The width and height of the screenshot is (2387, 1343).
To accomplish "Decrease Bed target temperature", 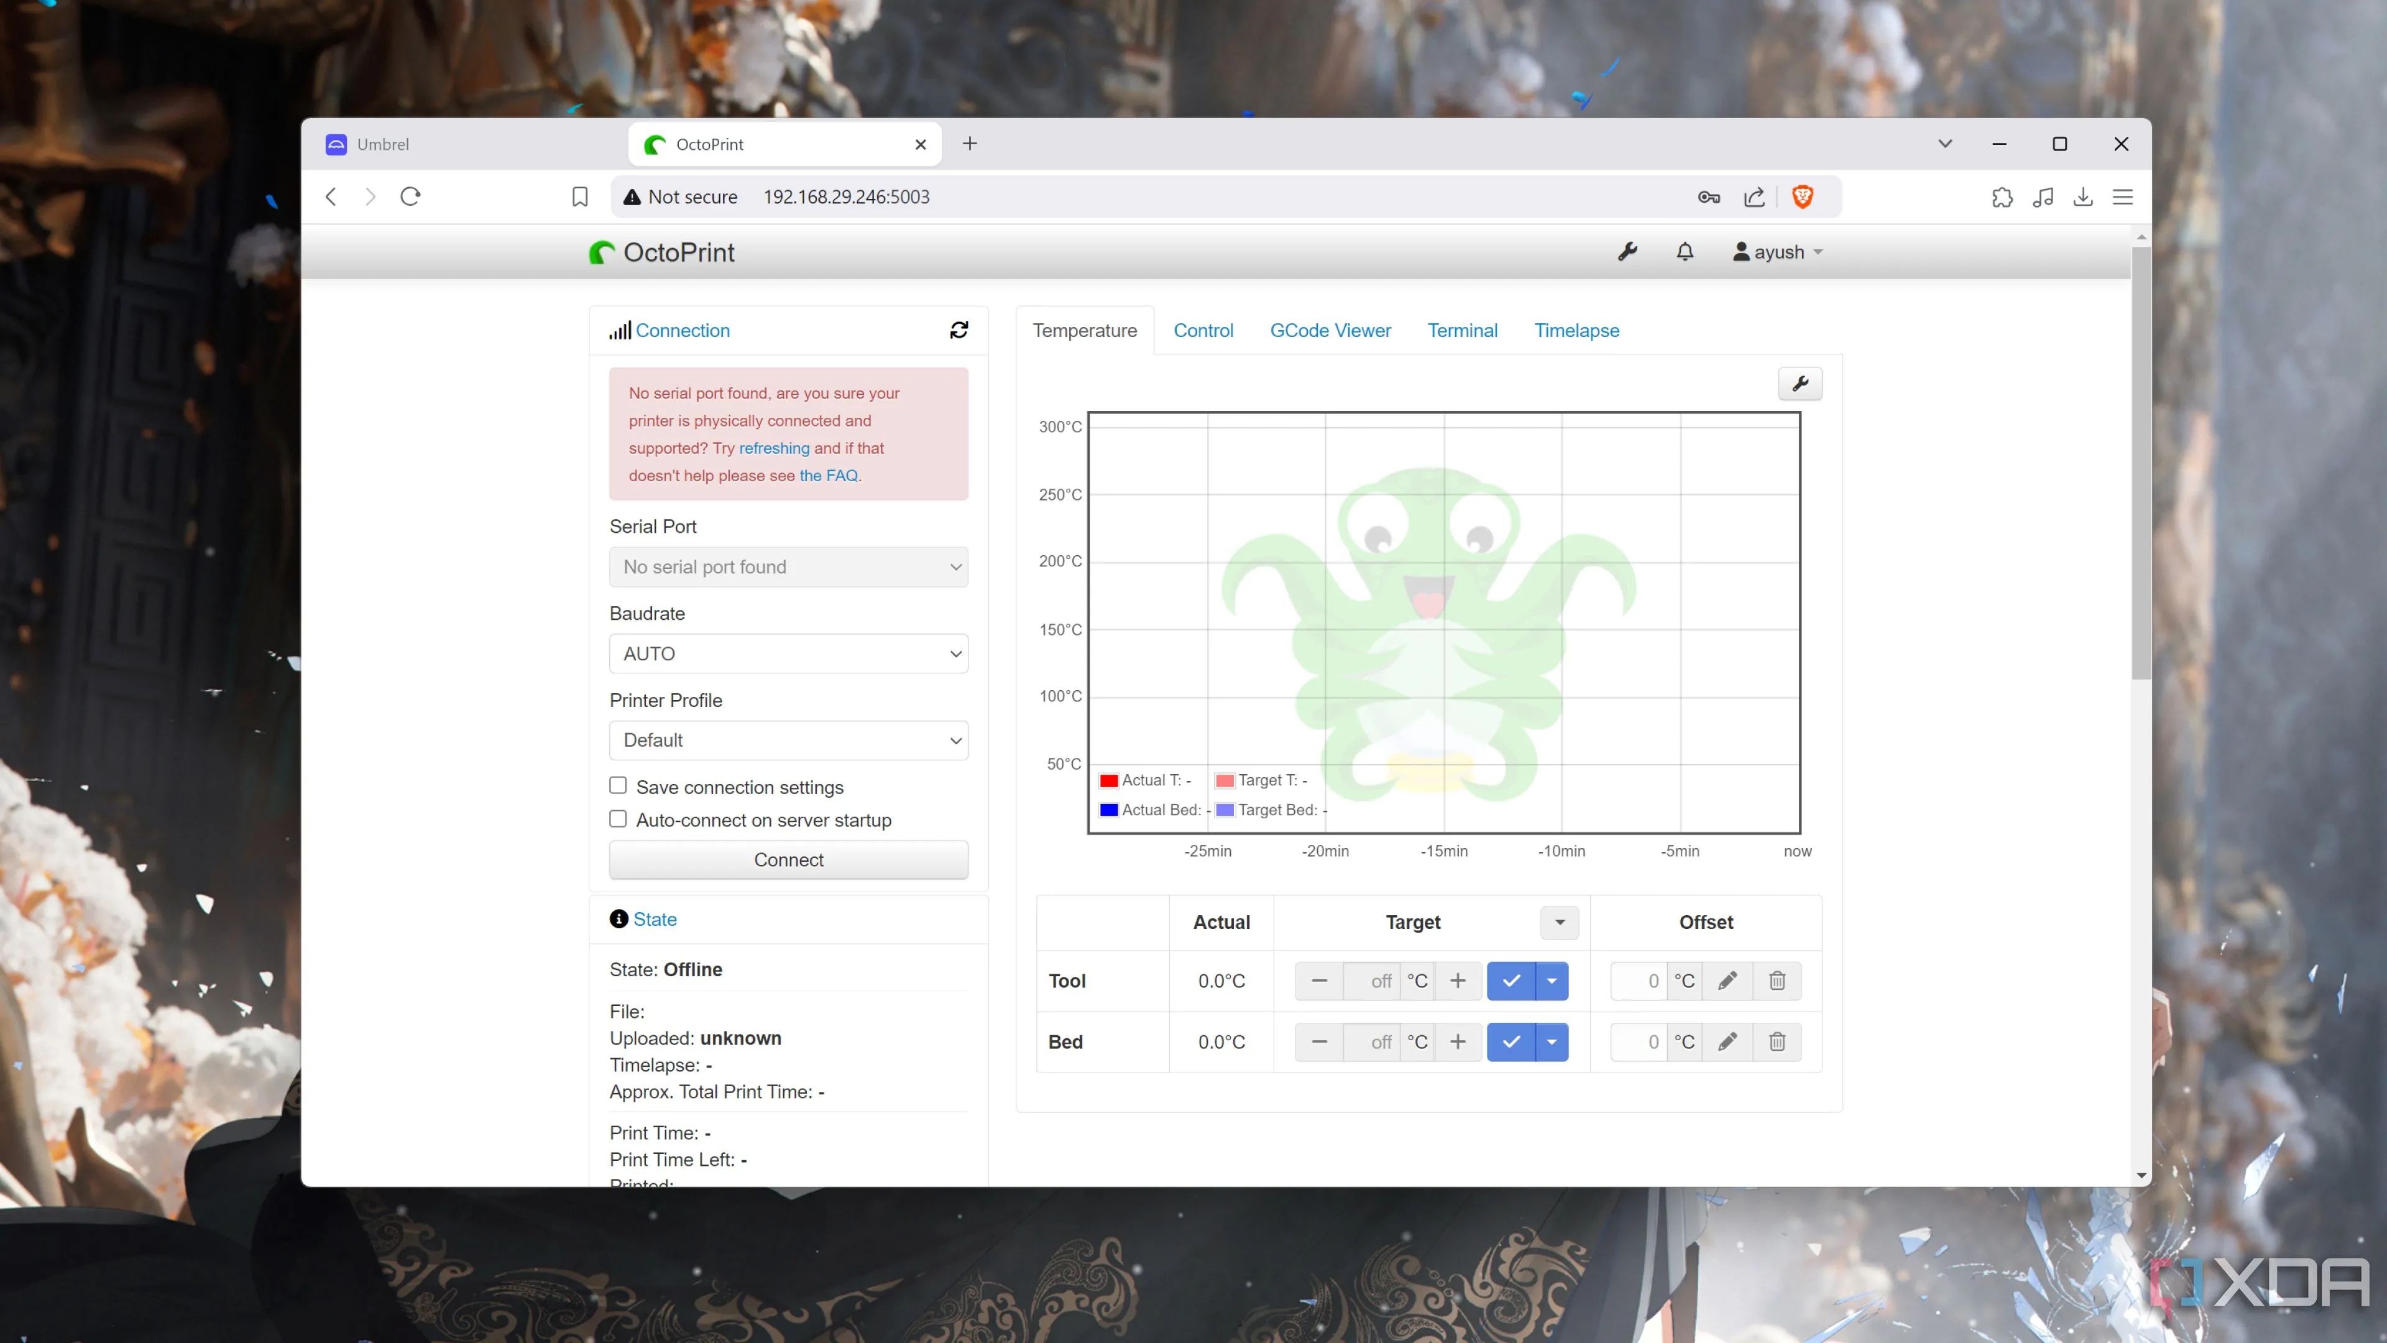I will [1320, 1042].
